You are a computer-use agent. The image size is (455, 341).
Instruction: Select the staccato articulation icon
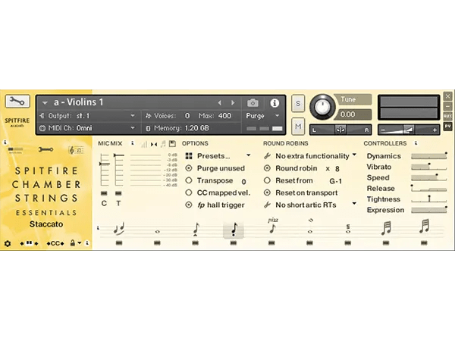pyautogui.click(x=234, y=229)
